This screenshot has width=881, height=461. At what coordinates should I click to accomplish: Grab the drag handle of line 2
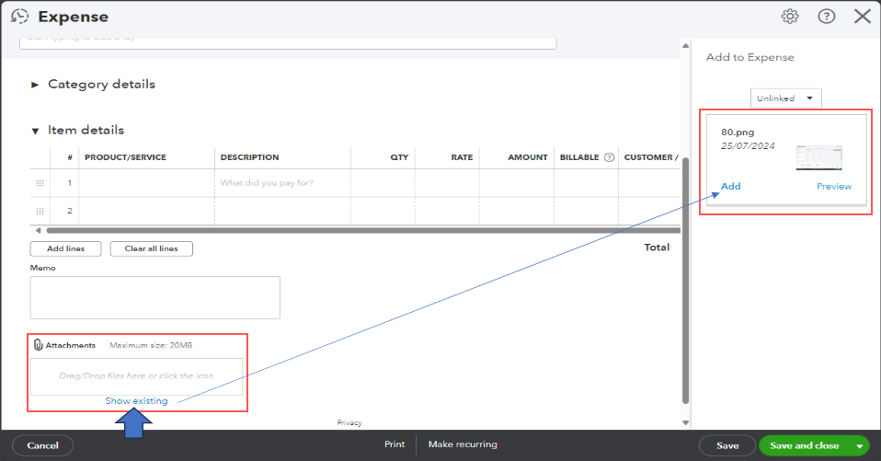tap(40, 211)
